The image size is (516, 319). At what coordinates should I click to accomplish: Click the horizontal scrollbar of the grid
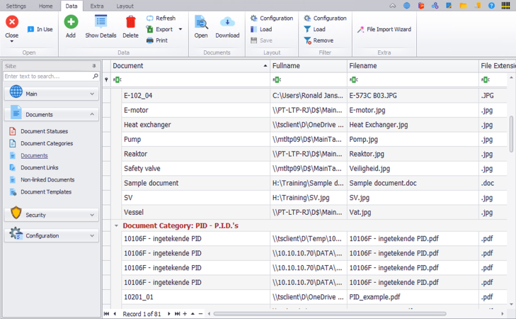point(329,314)
